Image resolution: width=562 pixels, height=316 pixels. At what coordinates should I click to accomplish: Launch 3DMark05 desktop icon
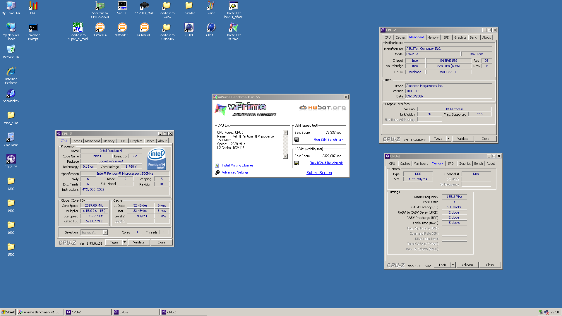[122, 30]
